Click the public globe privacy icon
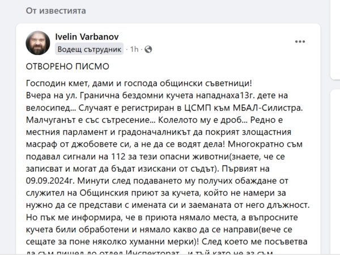Viewport: 340px width, 255px height. pyautogui.click(x=148, y=49)
